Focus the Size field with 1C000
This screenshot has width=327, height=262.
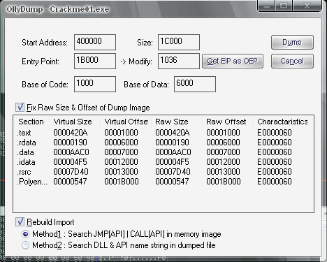[179, 42]
